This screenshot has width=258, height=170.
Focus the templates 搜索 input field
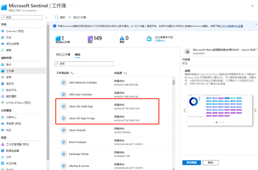pyautogui.click(x=84, y=64)
